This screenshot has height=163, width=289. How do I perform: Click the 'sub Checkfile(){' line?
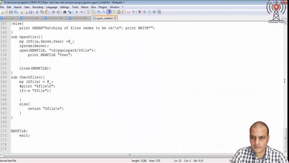[x=28, y=77]
